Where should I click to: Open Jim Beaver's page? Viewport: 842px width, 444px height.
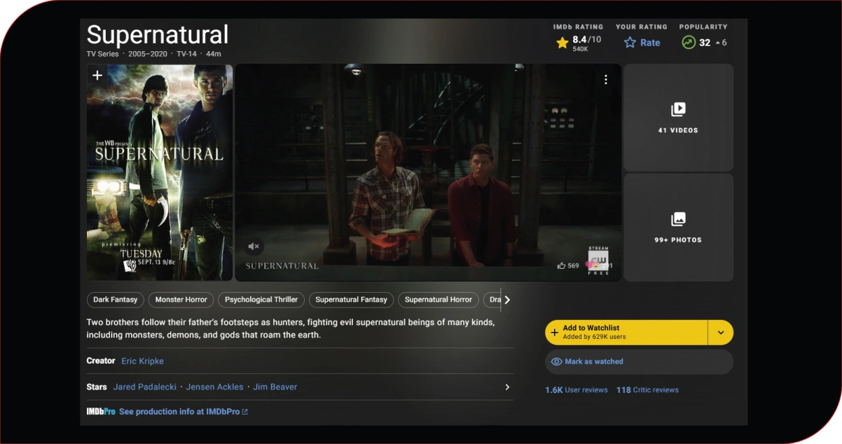[x=275, y=387]
